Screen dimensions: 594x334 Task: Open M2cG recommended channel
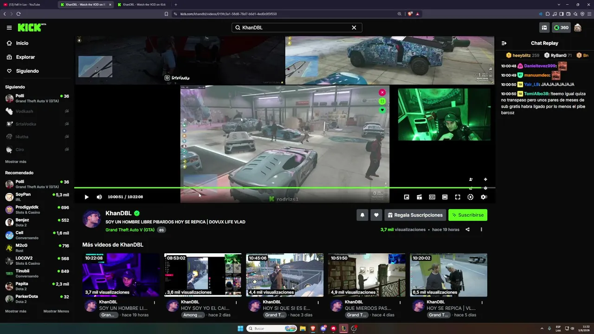[x=37, y=248]
